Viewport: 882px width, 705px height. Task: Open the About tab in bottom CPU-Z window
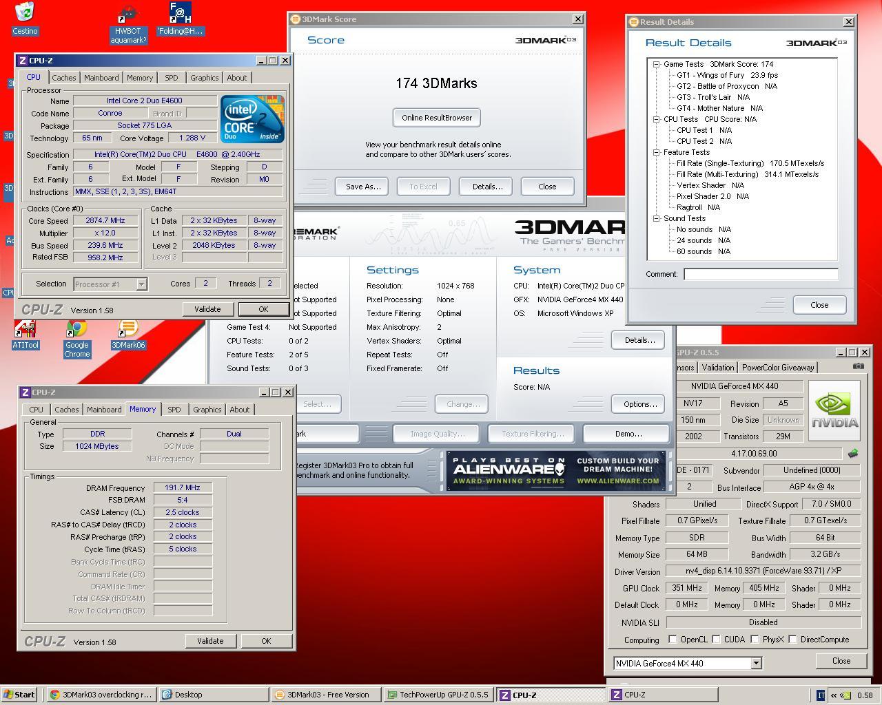[x=240, y=410]
